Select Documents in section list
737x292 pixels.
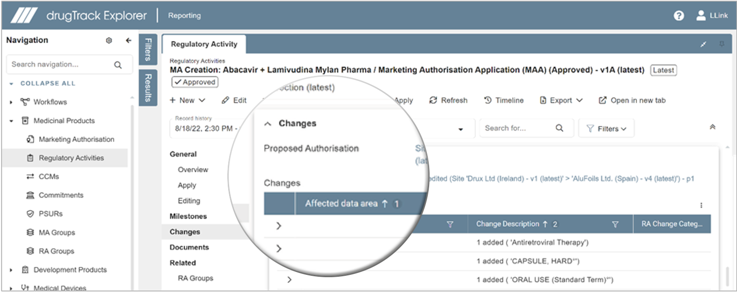189,247
